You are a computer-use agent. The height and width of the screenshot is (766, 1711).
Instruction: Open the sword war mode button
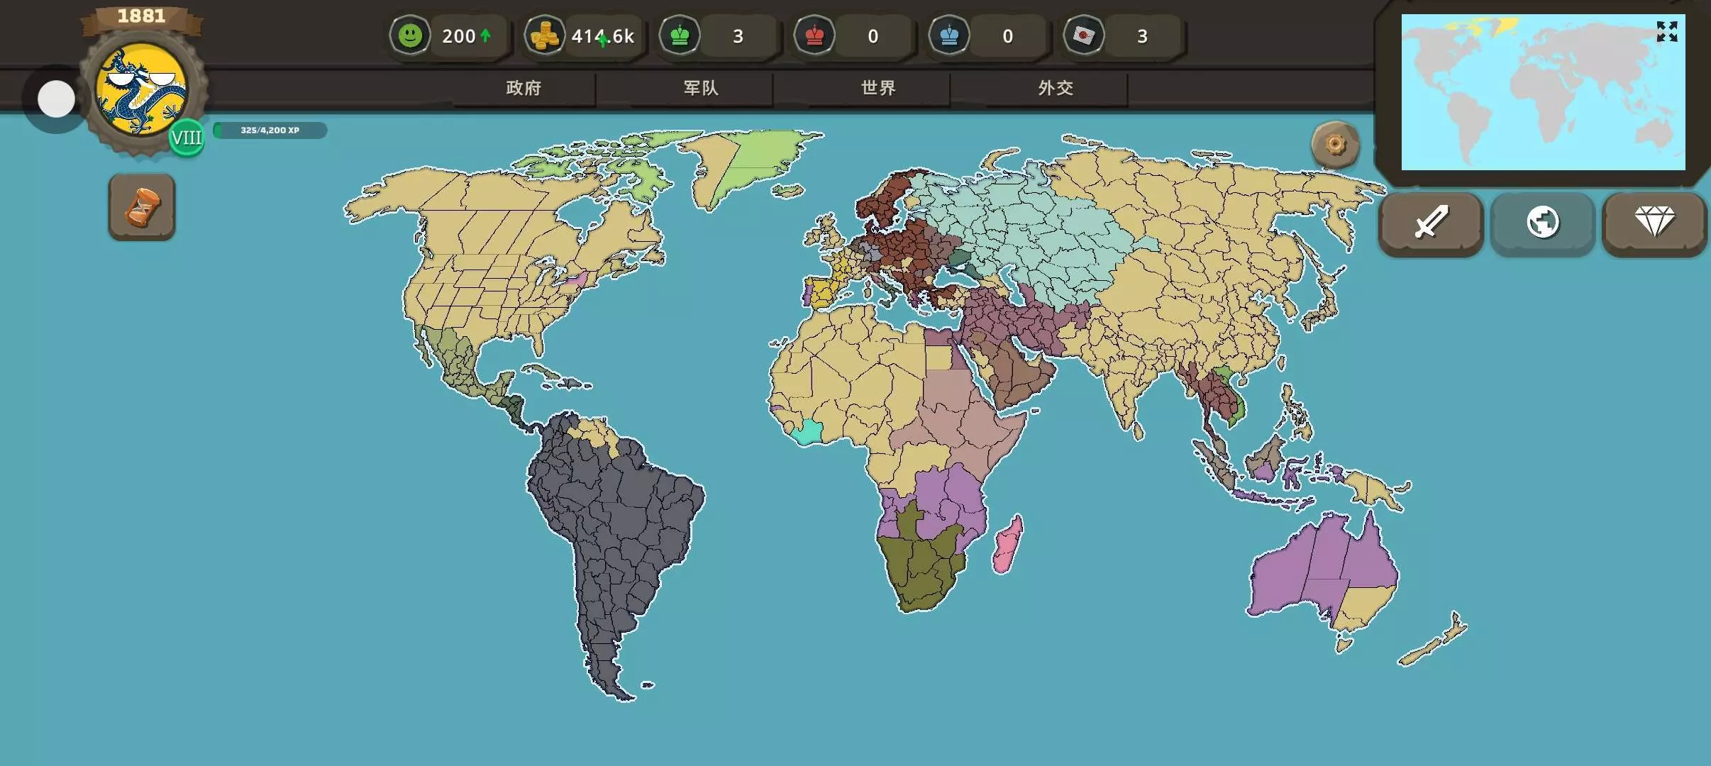coord(1431,223)
